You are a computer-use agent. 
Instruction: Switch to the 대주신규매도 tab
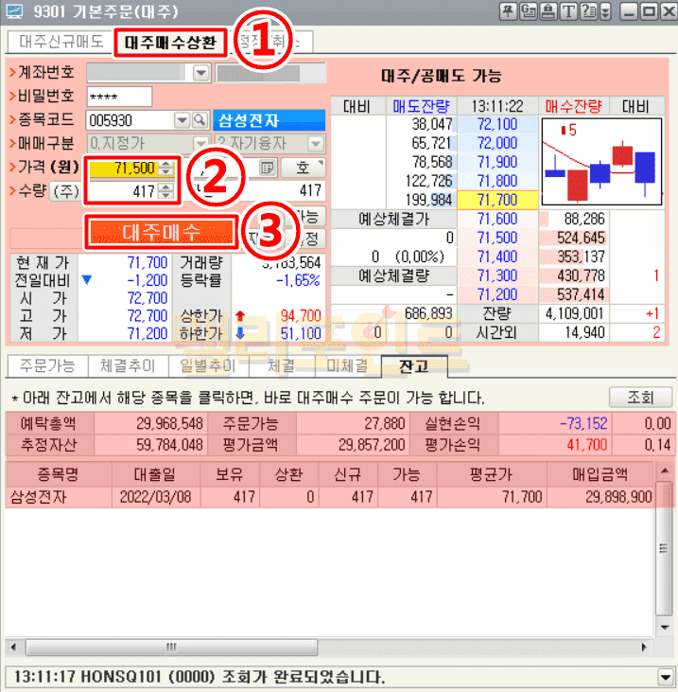click(61, 43)
